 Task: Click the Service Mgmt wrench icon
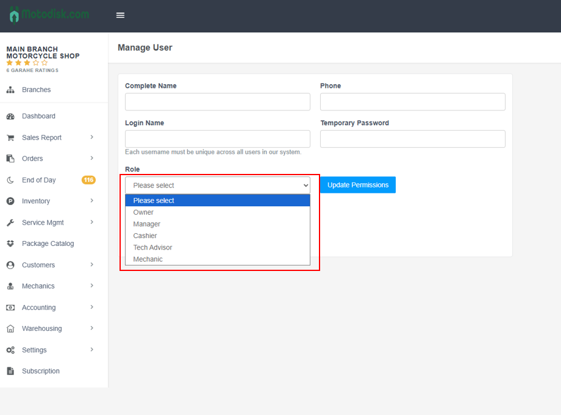[10, 223]
